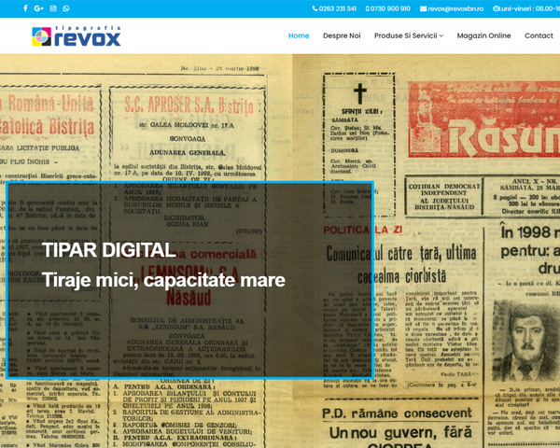
Task: Open the Google Plus social icon
Action: pos(38,8)
